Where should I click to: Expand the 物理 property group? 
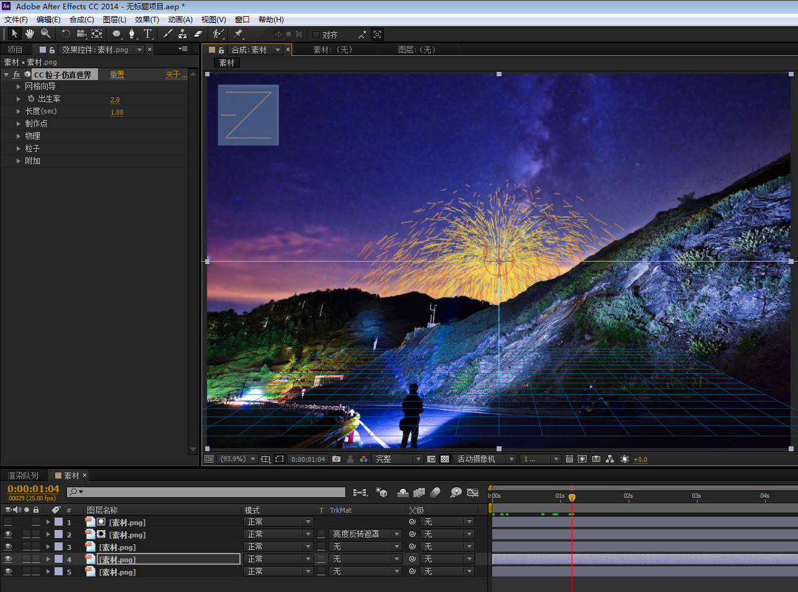pos(19,136)
